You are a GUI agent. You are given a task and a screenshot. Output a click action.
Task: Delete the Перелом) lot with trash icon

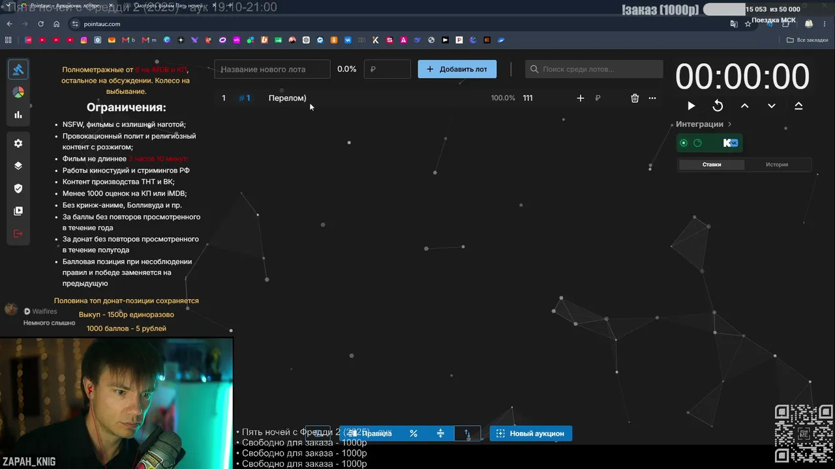pos(635,98)
